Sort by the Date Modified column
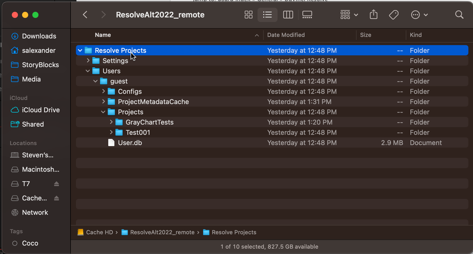The image size is (473, 254). [286, 35]
